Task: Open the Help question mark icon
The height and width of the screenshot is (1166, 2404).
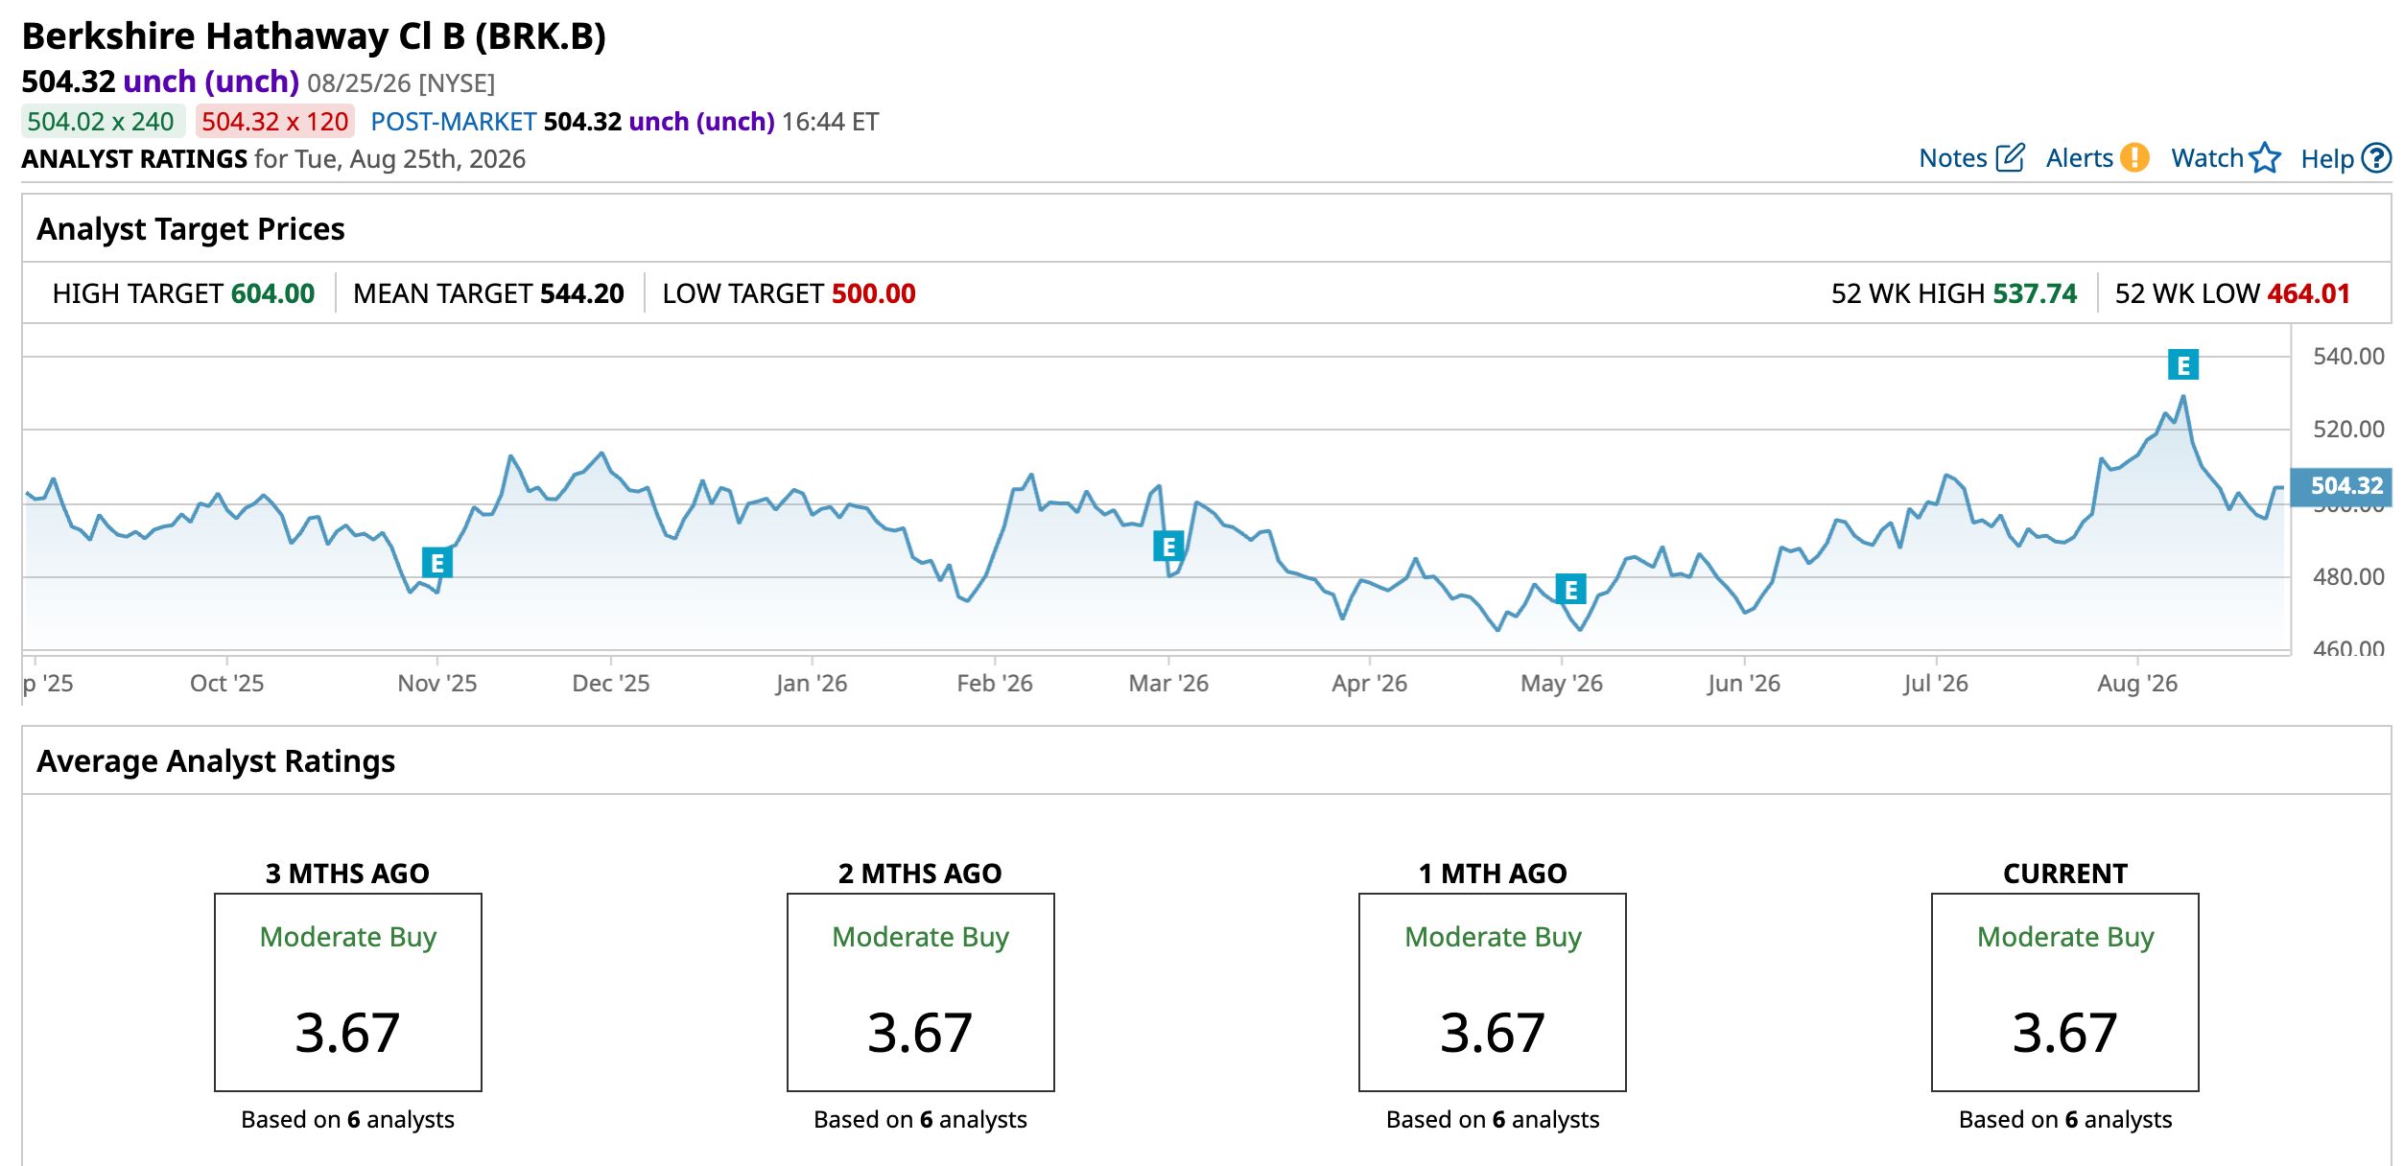Action: [2376, 157]
